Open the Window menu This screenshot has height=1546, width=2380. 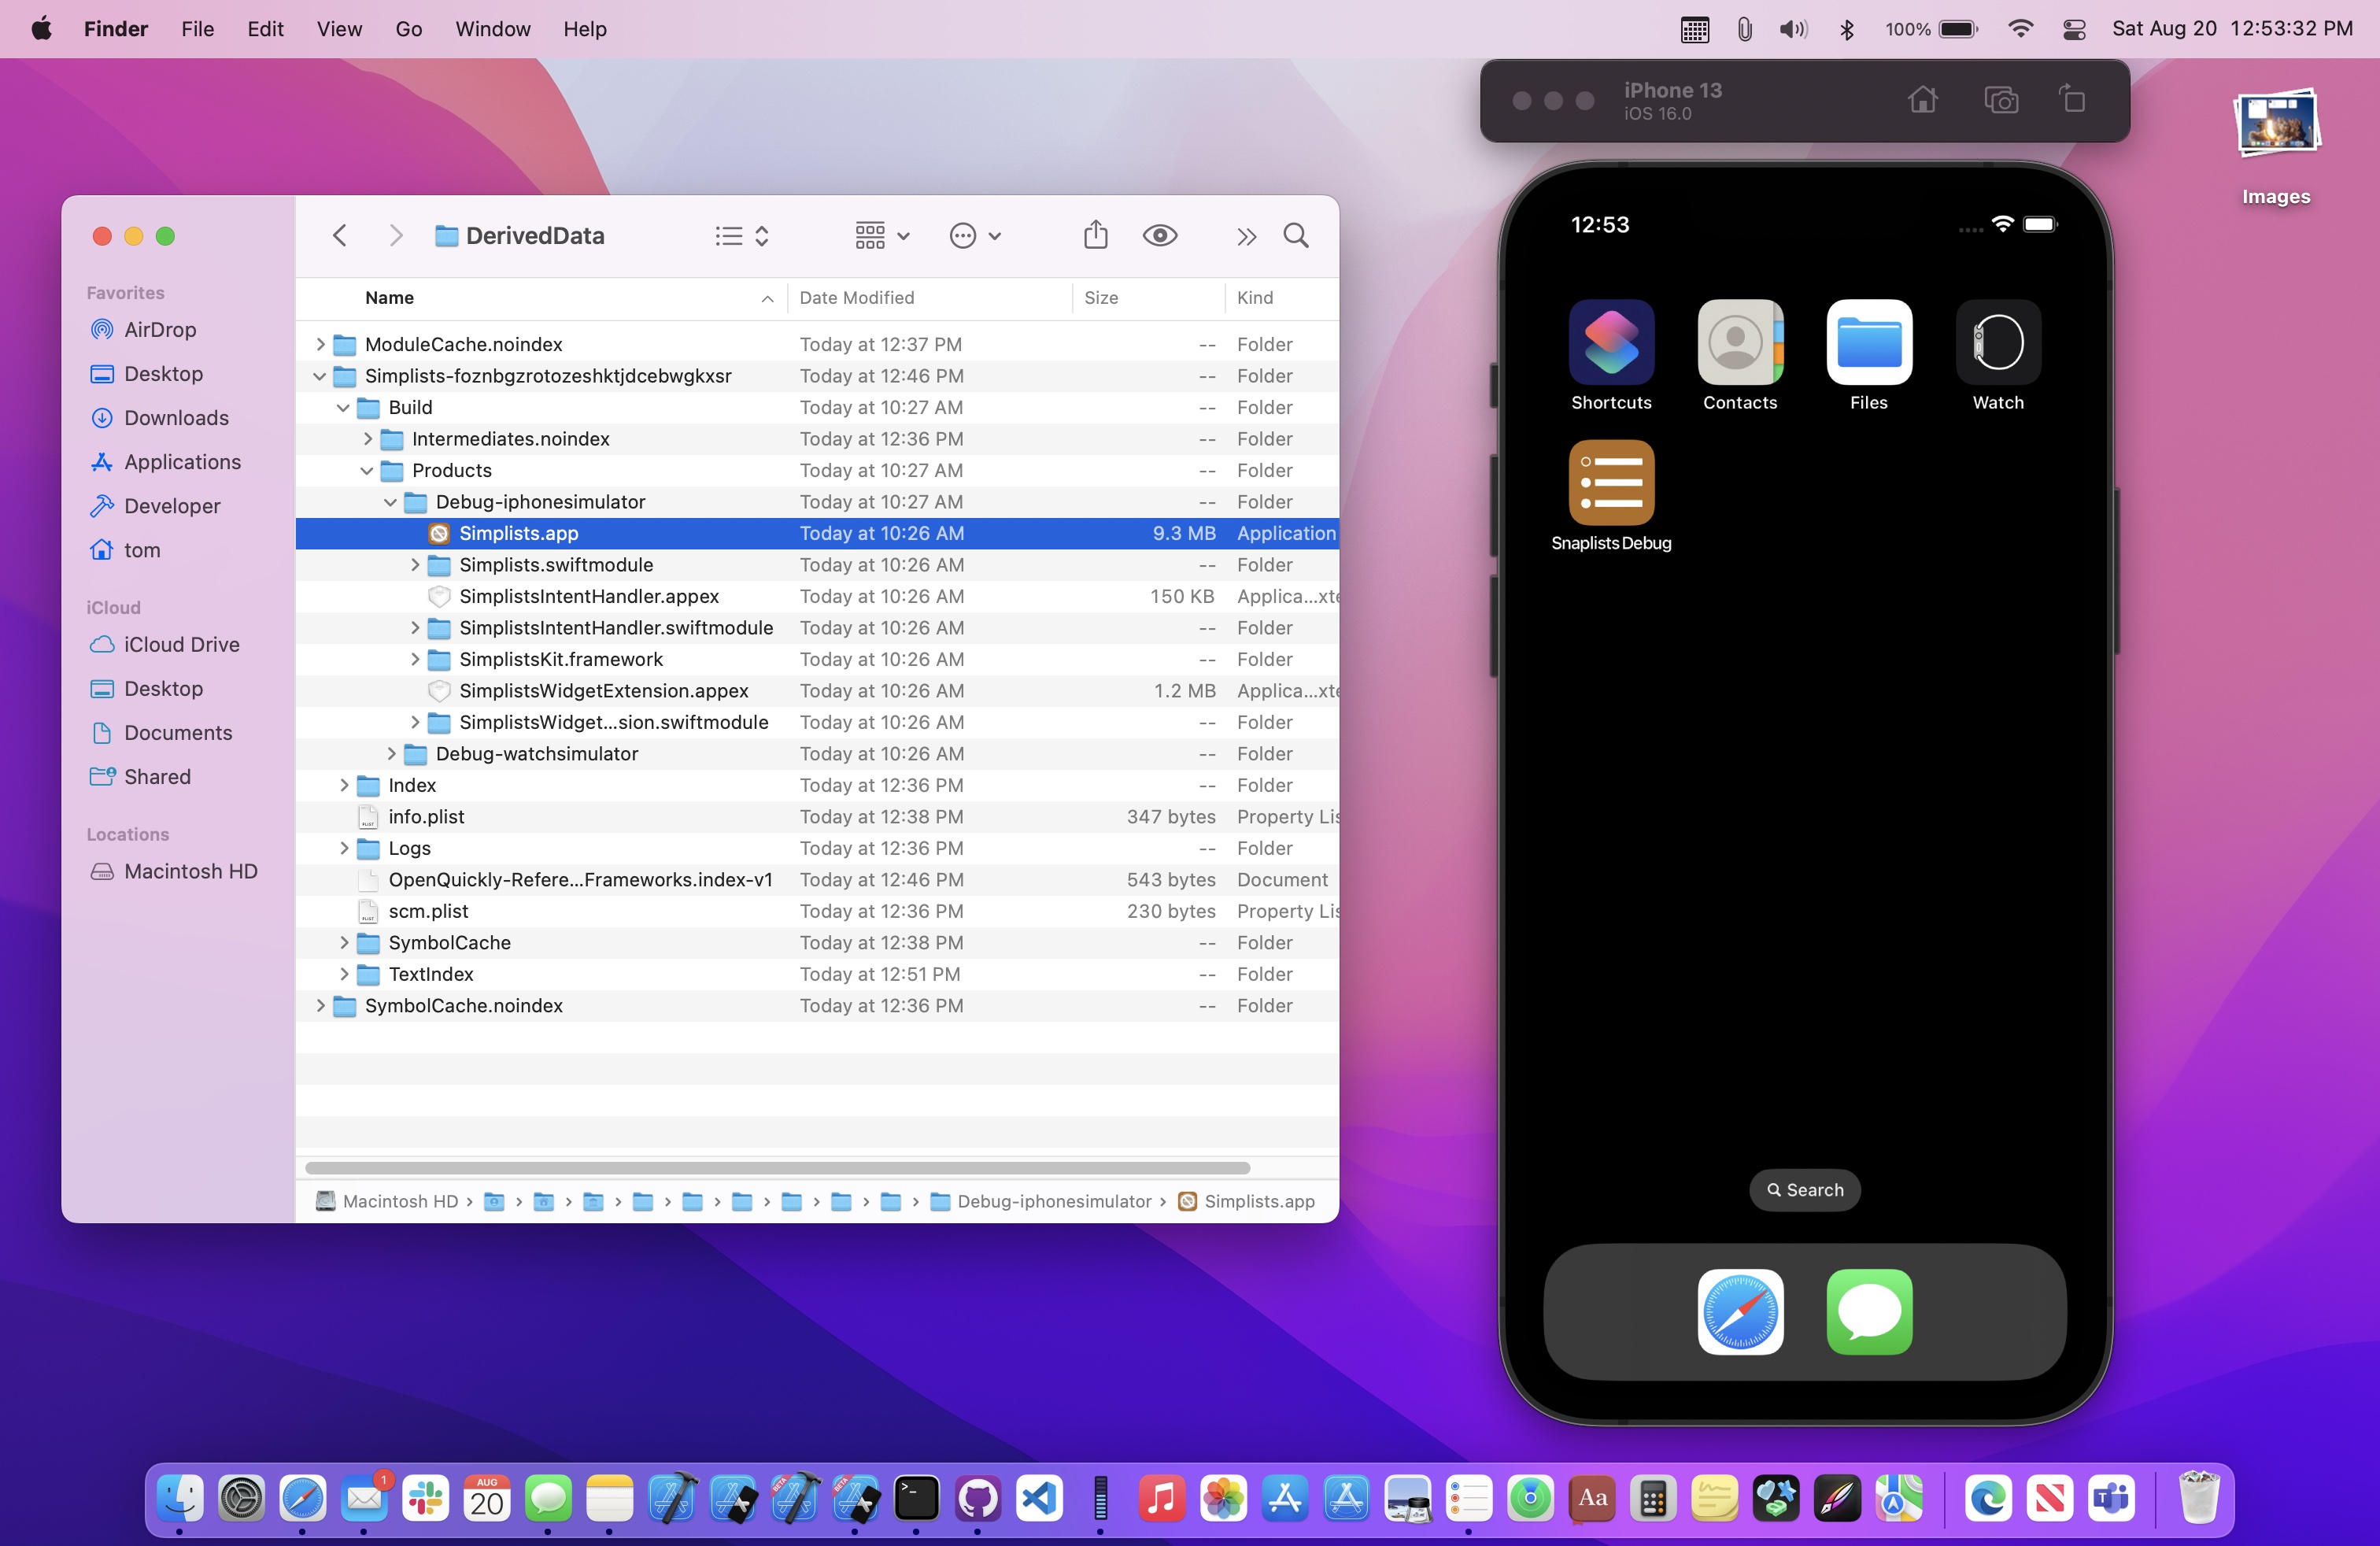[493, 29]
